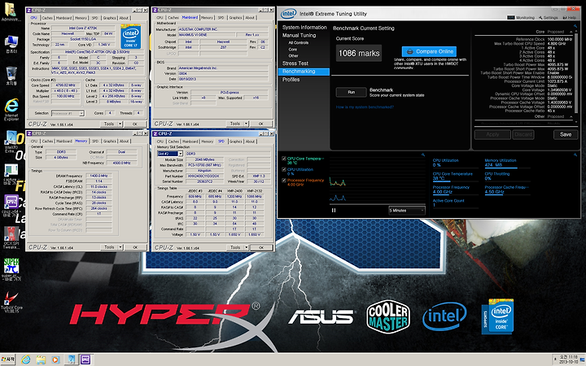Click the Intel logo in XTU title bar

pyautogui.click(x=288, y=14)
